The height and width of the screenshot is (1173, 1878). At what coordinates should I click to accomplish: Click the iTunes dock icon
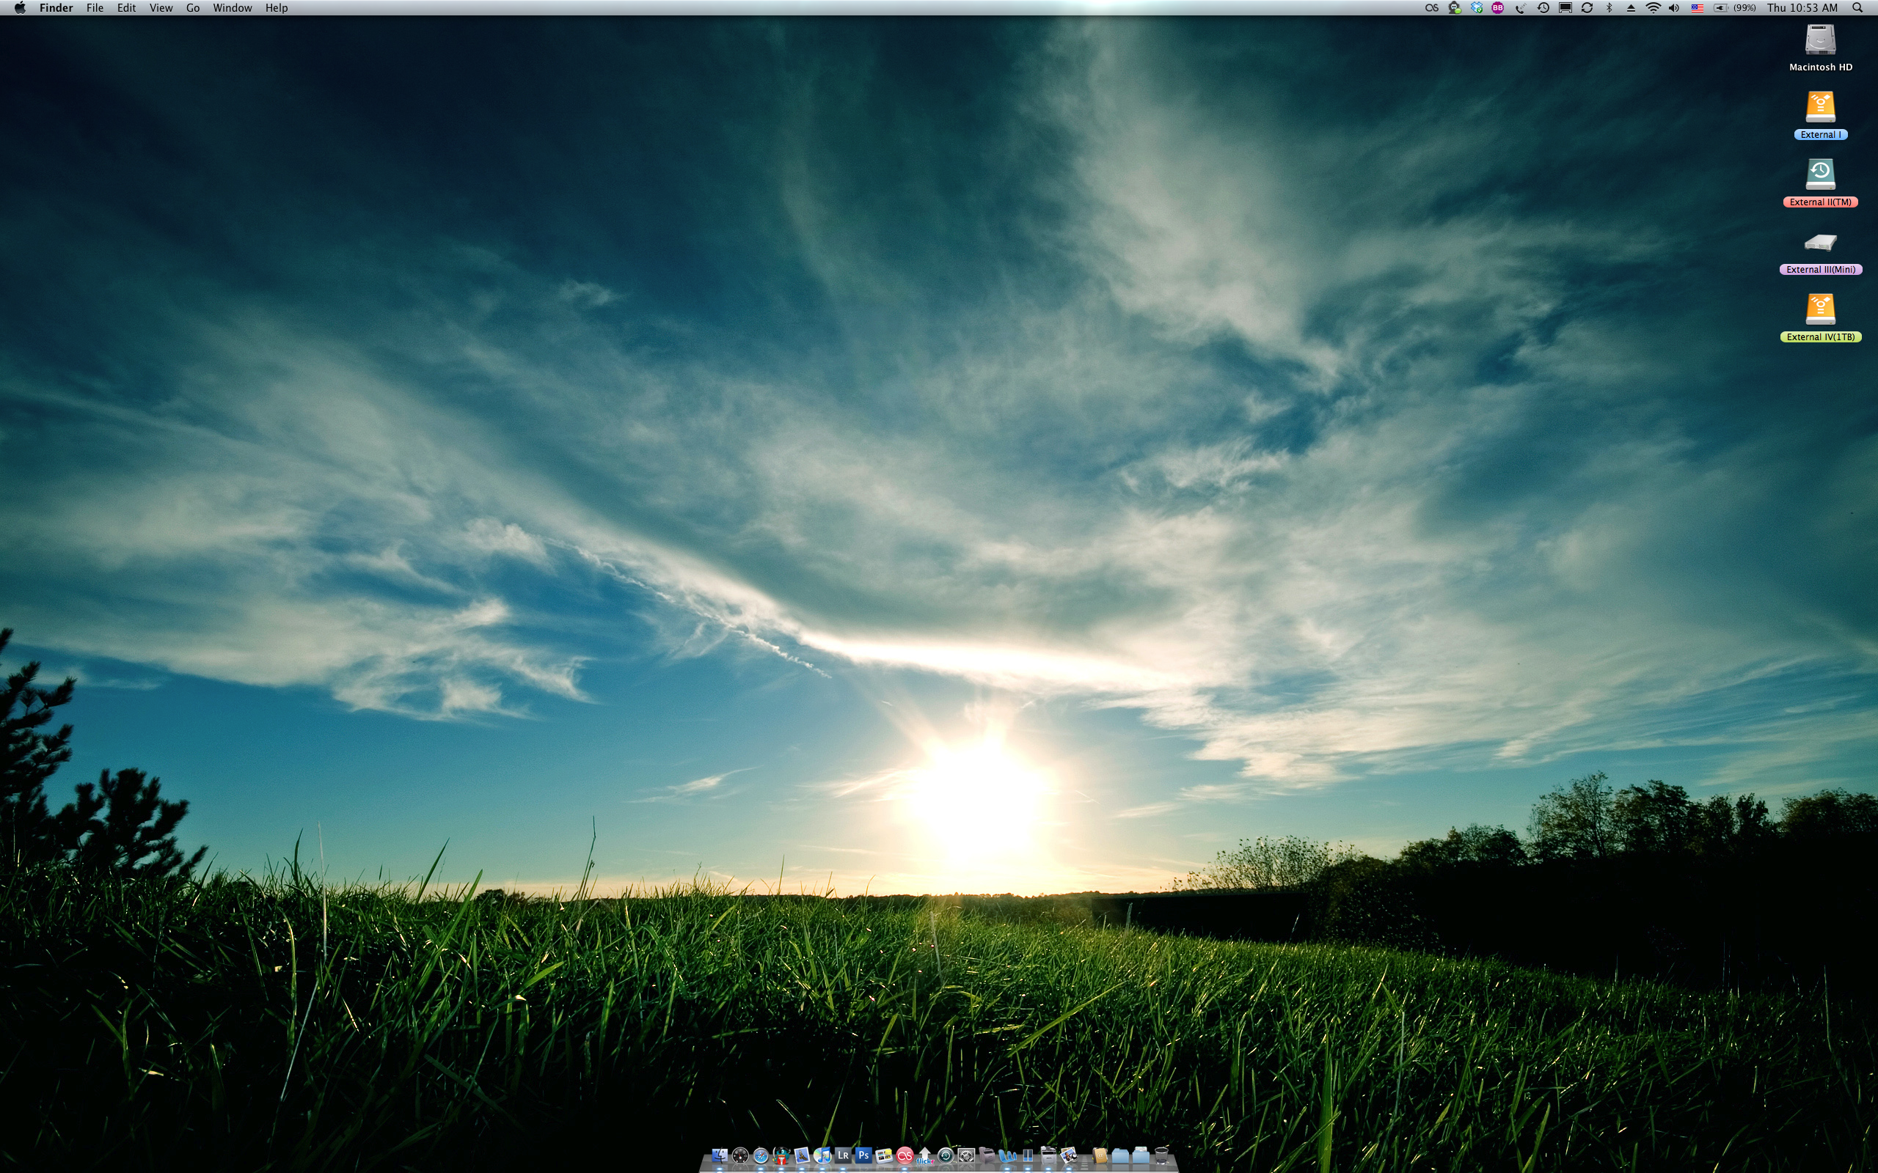[822, 1156]
